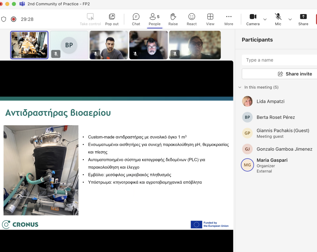The image size is (317, 252).
Task: Click the Share screen icon
Action: (303, 19)
